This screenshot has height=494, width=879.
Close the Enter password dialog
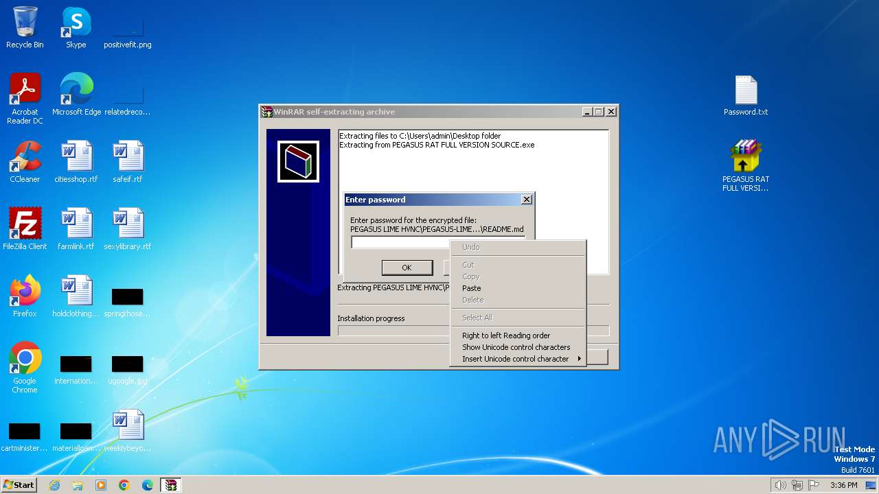point(527,200)
